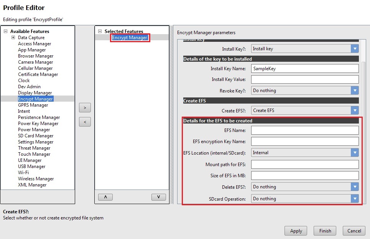370x239 pixels.
Task: Select Wi-Fi in Available Features list
Action: [23, 173]
